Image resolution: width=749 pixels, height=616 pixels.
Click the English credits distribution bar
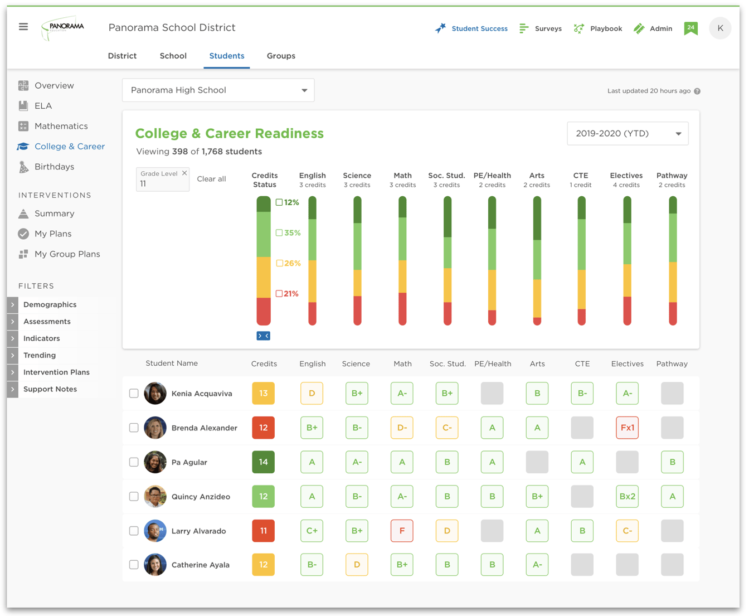[x=313, y=260]
